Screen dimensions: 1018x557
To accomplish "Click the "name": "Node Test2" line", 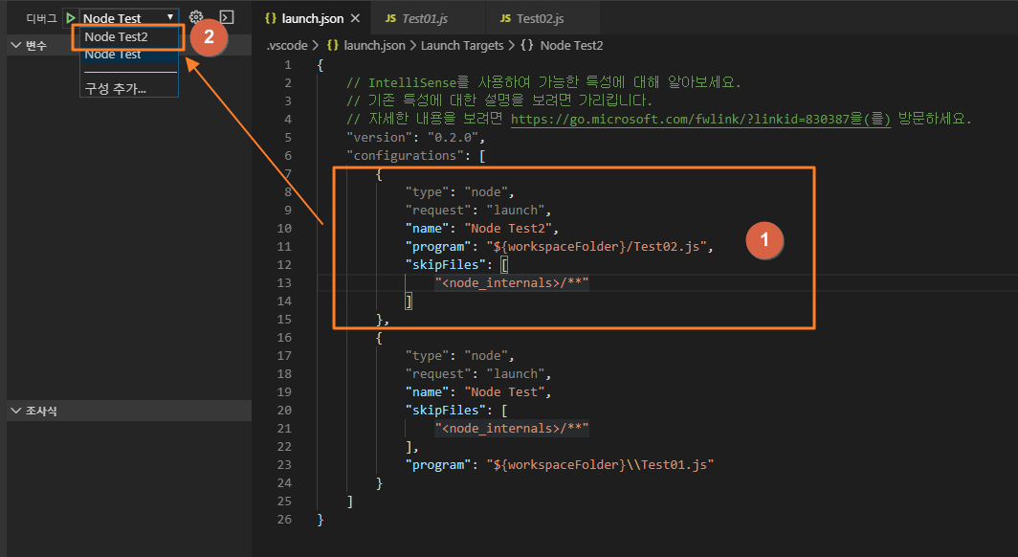I will [482, 229].
